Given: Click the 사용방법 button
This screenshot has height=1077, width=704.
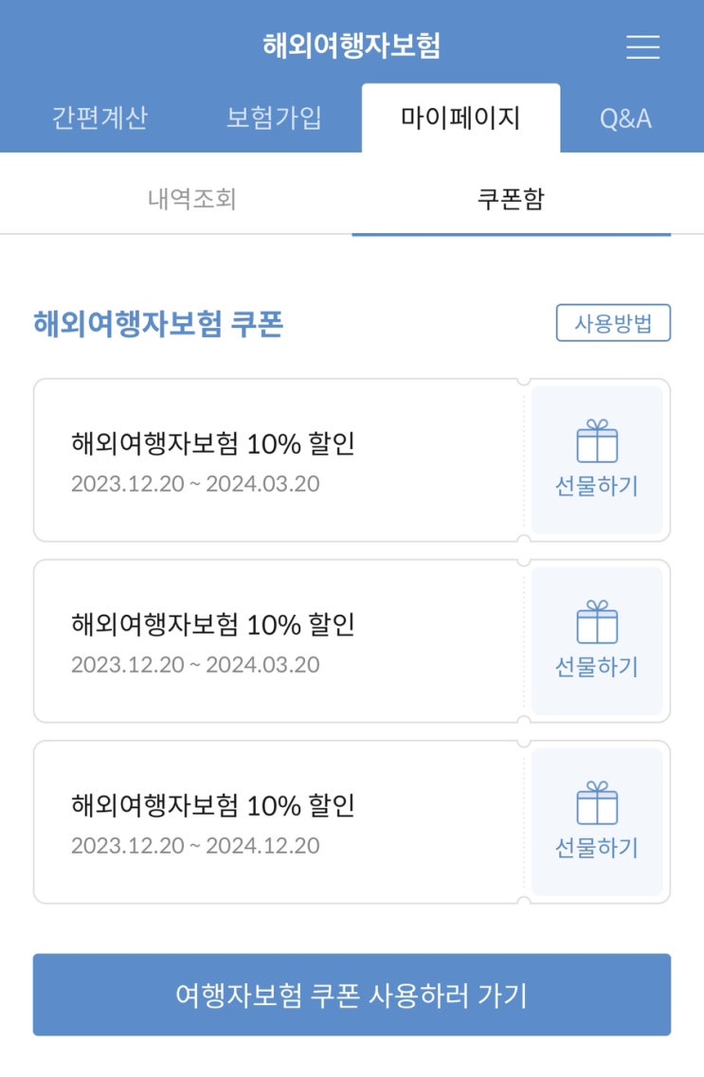Looking at the screenshot, I should click(x=613, y=323).
